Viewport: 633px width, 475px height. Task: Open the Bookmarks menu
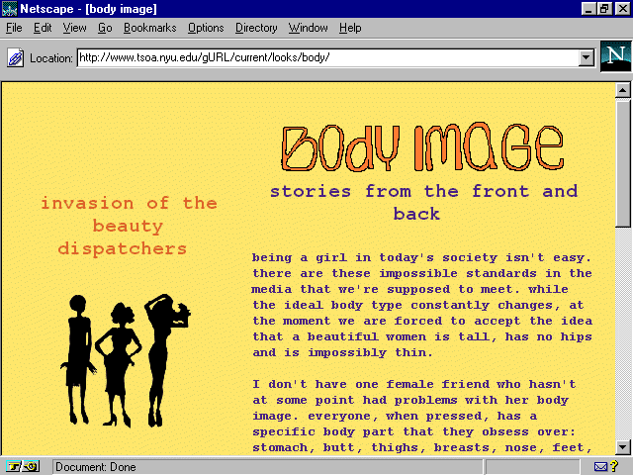tap(150, 28)
